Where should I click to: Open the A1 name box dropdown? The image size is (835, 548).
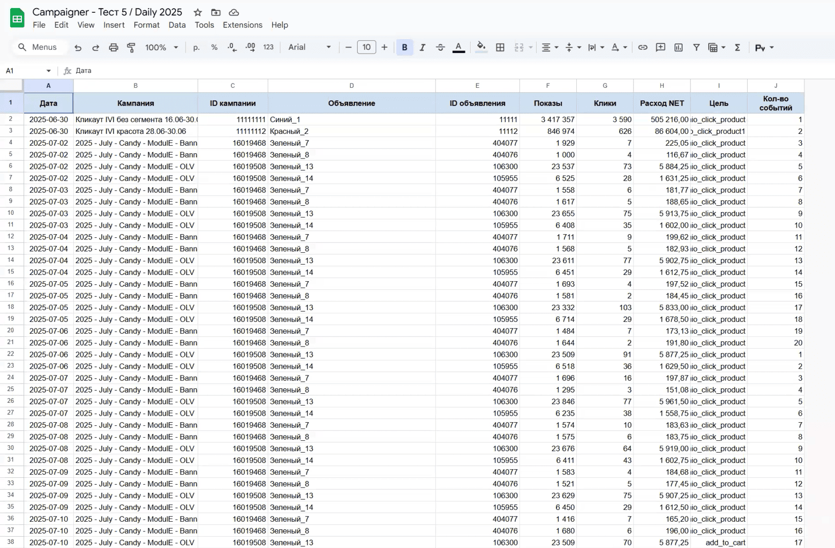[48, 71]
